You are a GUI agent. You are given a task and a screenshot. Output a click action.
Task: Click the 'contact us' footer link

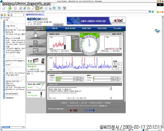pyautogui.click(x=103, y=106)
